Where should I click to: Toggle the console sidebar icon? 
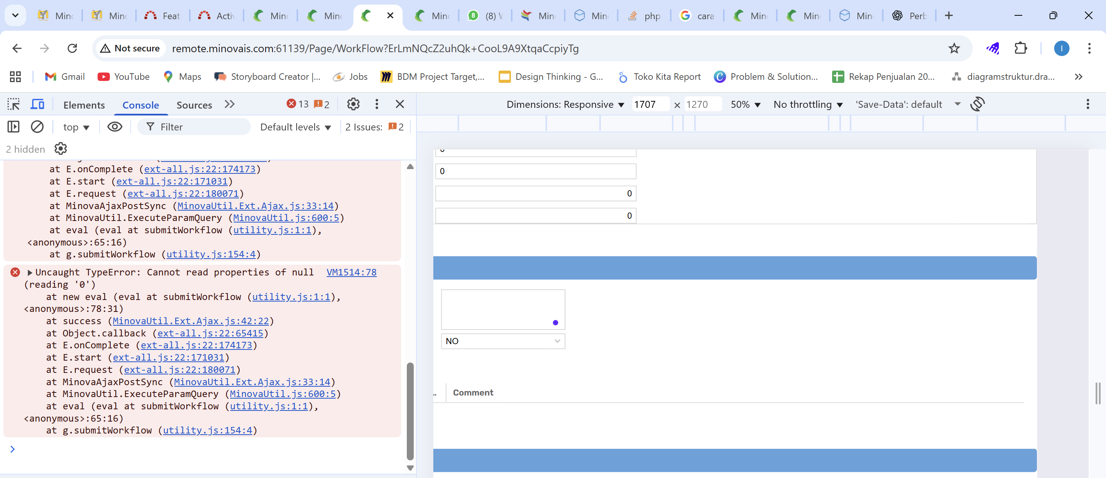(13, 127)
